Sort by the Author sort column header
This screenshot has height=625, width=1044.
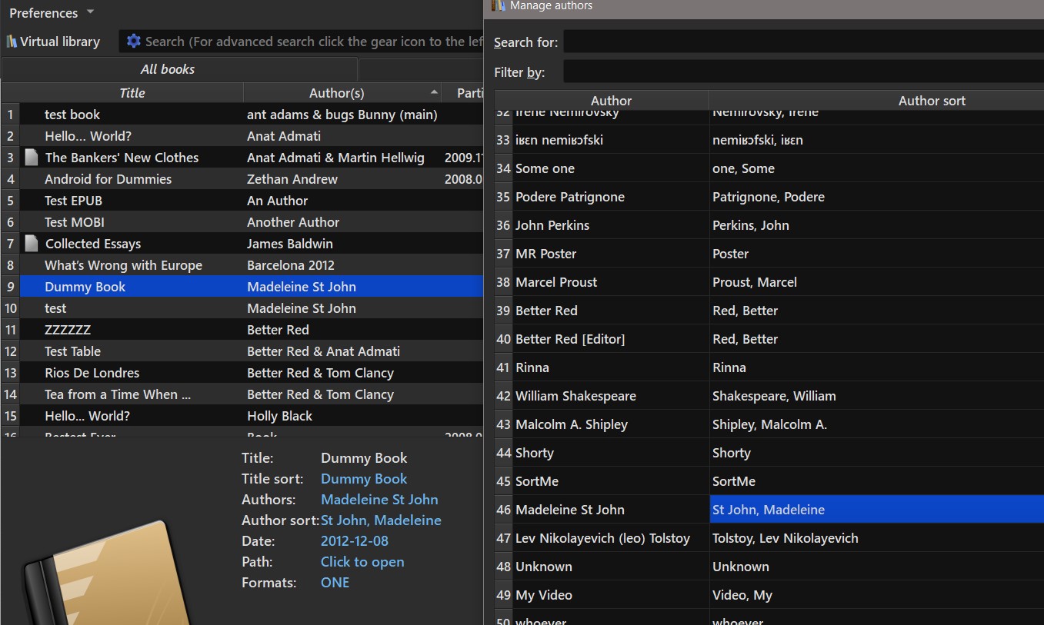(x=931, y=101)
